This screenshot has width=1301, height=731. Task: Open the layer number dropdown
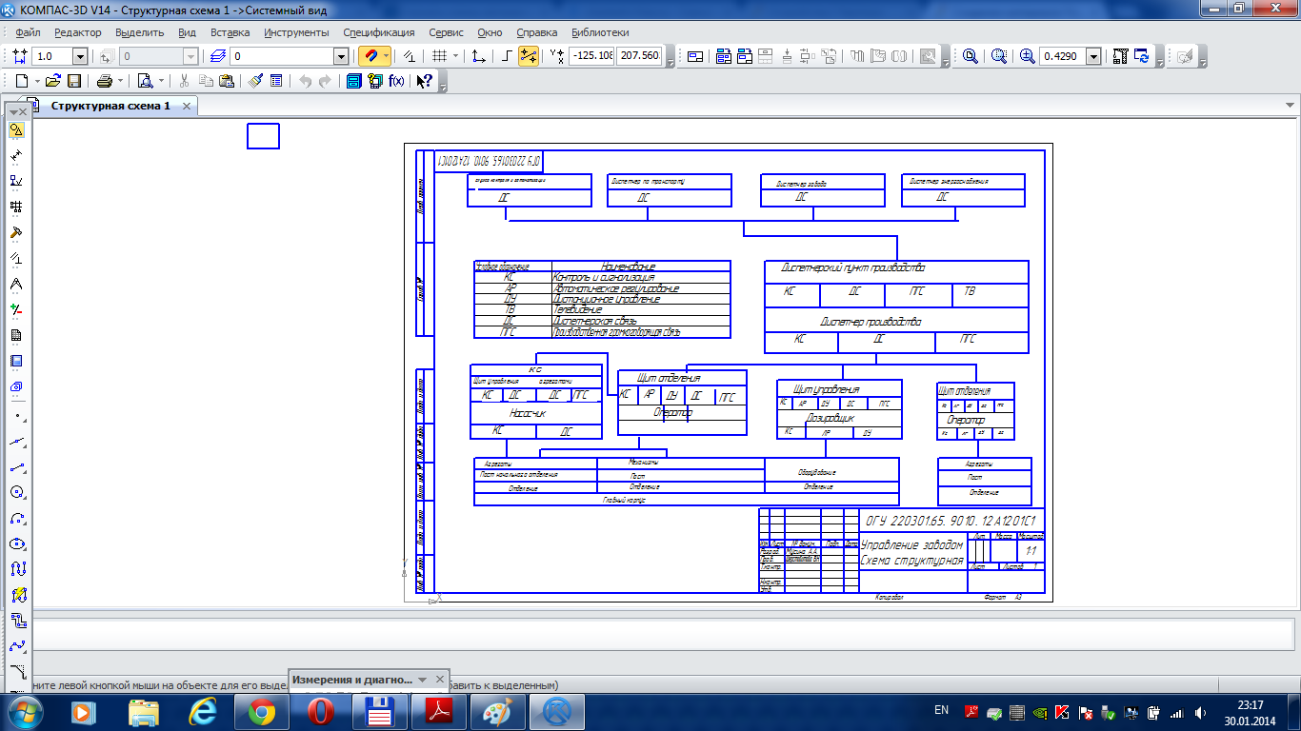pyautogui.click(x=340, y=57)
